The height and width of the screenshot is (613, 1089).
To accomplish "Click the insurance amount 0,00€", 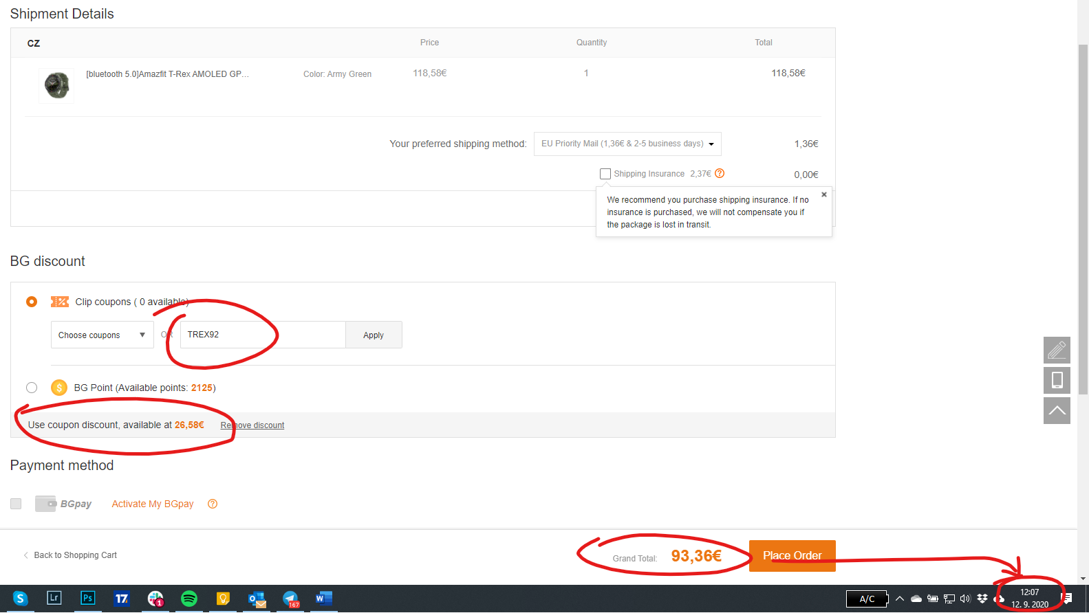I will point(806,175).
